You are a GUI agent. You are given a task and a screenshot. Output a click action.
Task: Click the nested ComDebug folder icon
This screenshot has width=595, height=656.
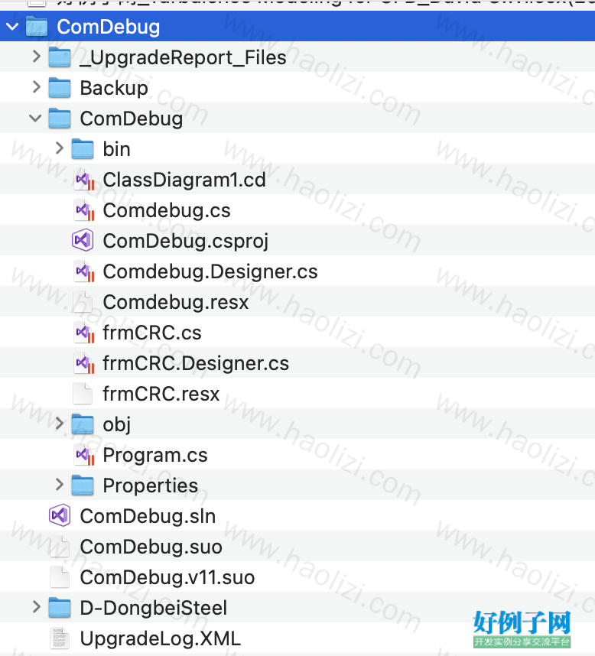point(60,119)
